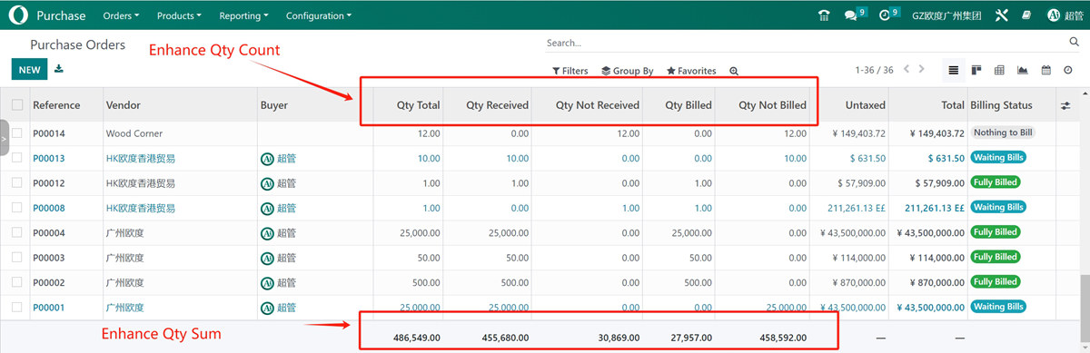The height and width of the screenshot is (353, 1090).
Task: Expand the Reporting dropdown menu
Action: pyautogui.click(x=243, y=15)
